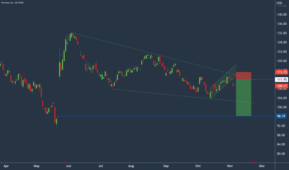Click the Sep label on time axis

click(x=166, y=166)
